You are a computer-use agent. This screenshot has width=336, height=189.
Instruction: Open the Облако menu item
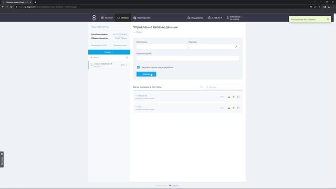pos(123,18)
